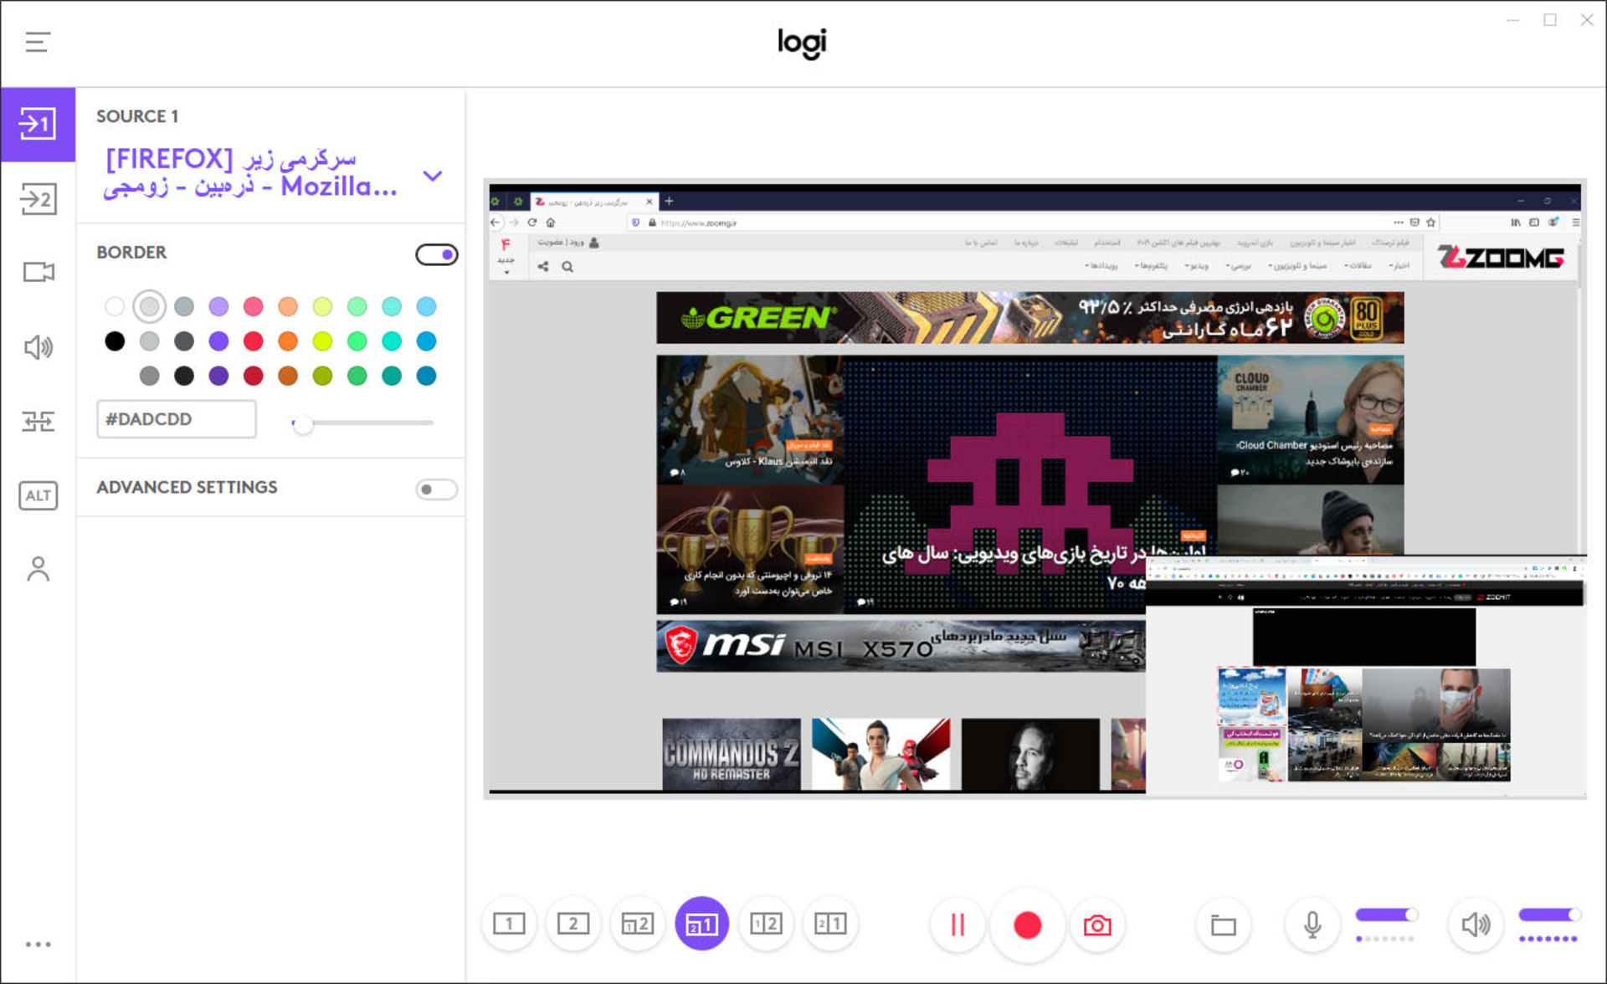Choose the light pink swatch in top row
The width and height of the screenshot is (1607, 984).
[x=253, y=306]
